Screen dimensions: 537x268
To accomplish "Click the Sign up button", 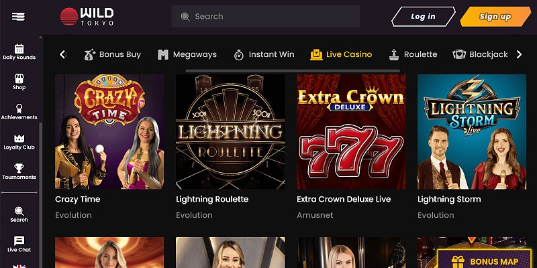I will [x=495, y=16].
